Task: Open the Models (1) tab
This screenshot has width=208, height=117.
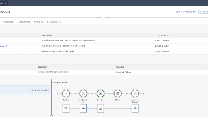Action: pyautogui.click(x=38, y=22)
